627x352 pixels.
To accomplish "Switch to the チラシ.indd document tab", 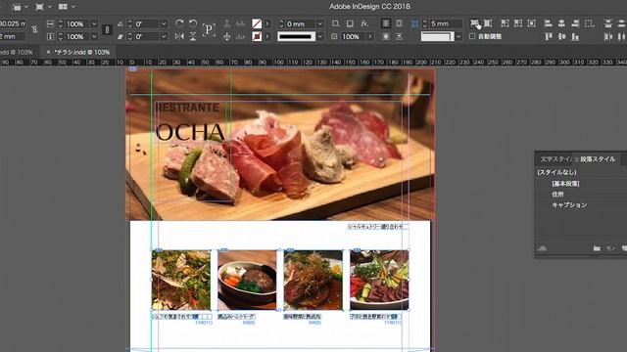I will pyautogui.click(x=82, y=52).
